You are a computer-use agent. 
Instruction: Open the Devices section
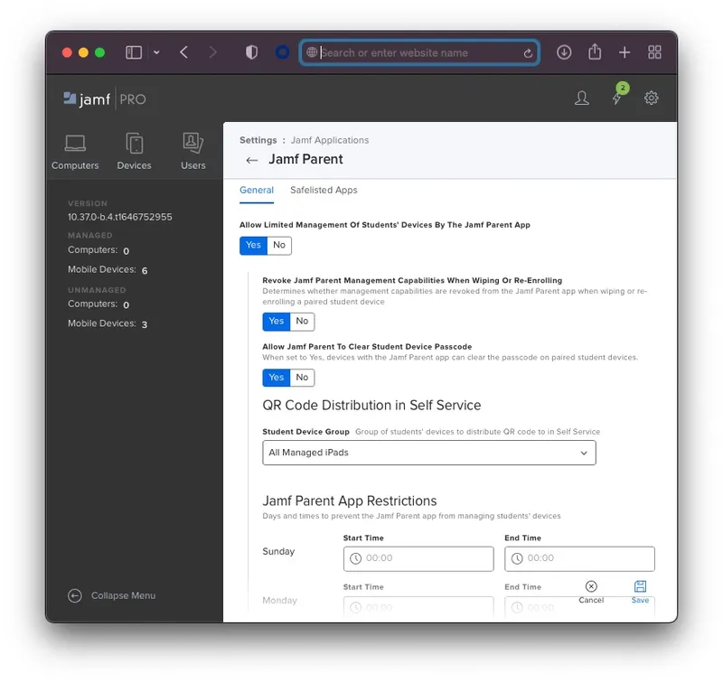pos(134,143)
